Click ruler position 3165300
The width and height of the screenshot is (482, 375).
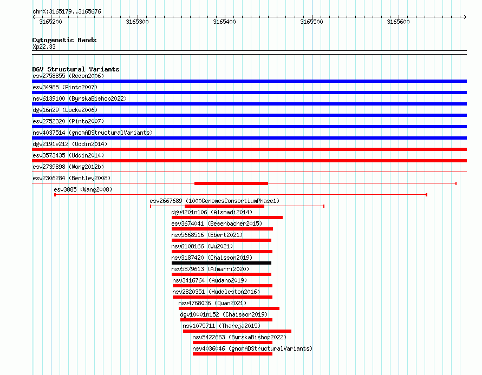pyautogui.click(x=137, y=22)
